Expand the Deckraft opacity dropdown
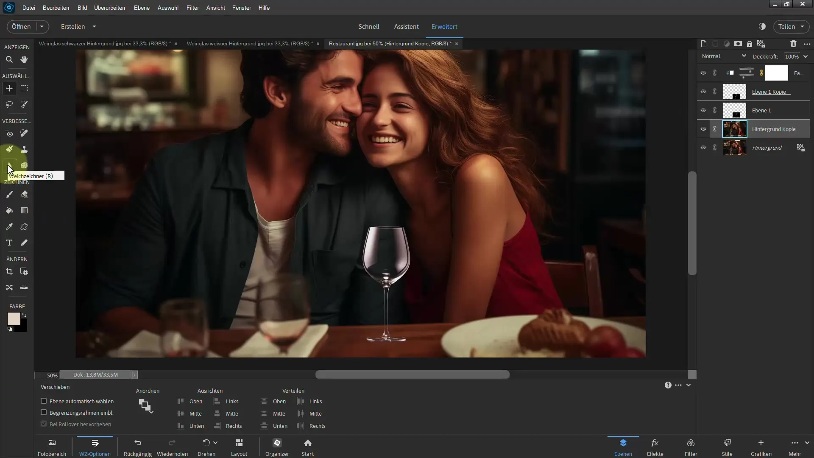 pyautogui.click(x=807, y=56)
